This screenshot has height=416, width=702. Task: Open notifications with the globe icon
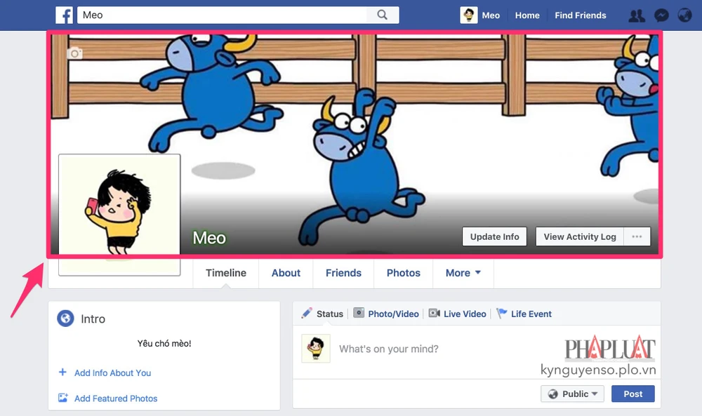[684, 15]
